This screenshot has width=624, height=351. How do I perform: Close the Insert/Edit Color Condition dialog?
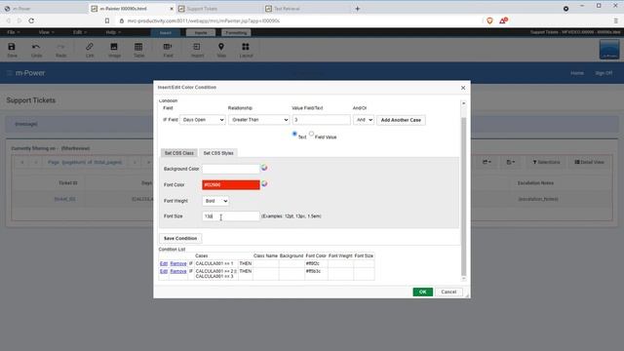click(463, 88)
